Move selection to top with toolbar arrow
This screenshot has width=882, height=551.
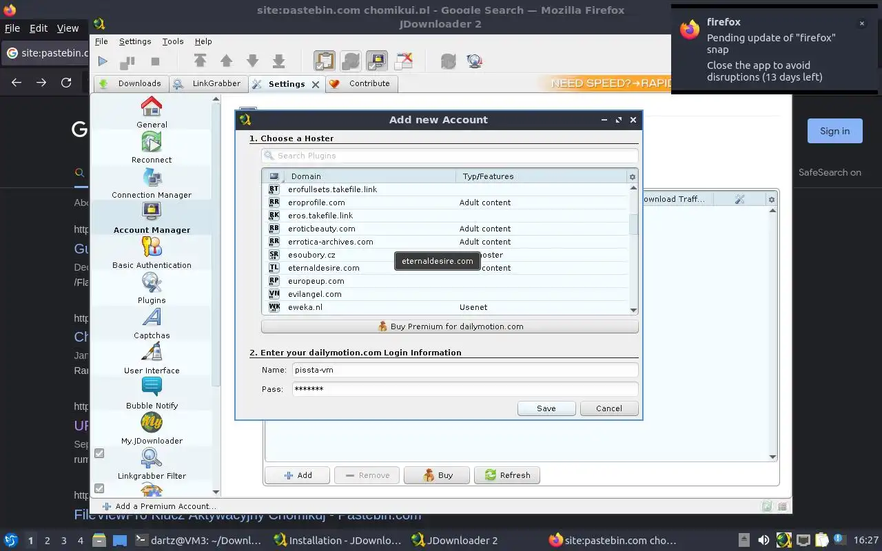(x=200, y=61)
